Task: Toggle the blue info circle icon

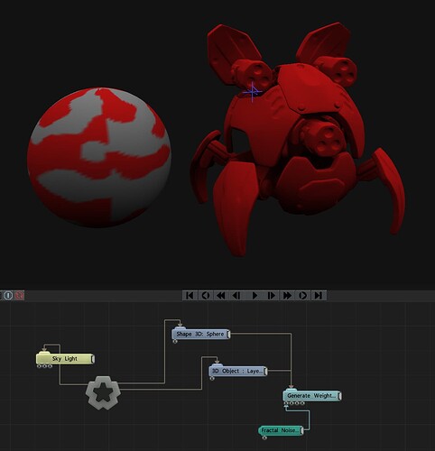Action: pos(8,296)
